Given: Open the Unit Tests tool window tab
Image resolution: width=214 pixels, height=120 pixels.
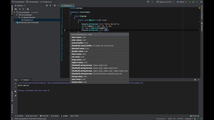Looking at the screenshot, I should pos(31,116).
